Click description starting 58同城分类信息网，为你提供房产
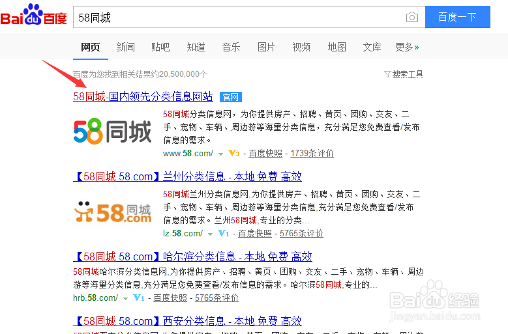 [291, 127]
